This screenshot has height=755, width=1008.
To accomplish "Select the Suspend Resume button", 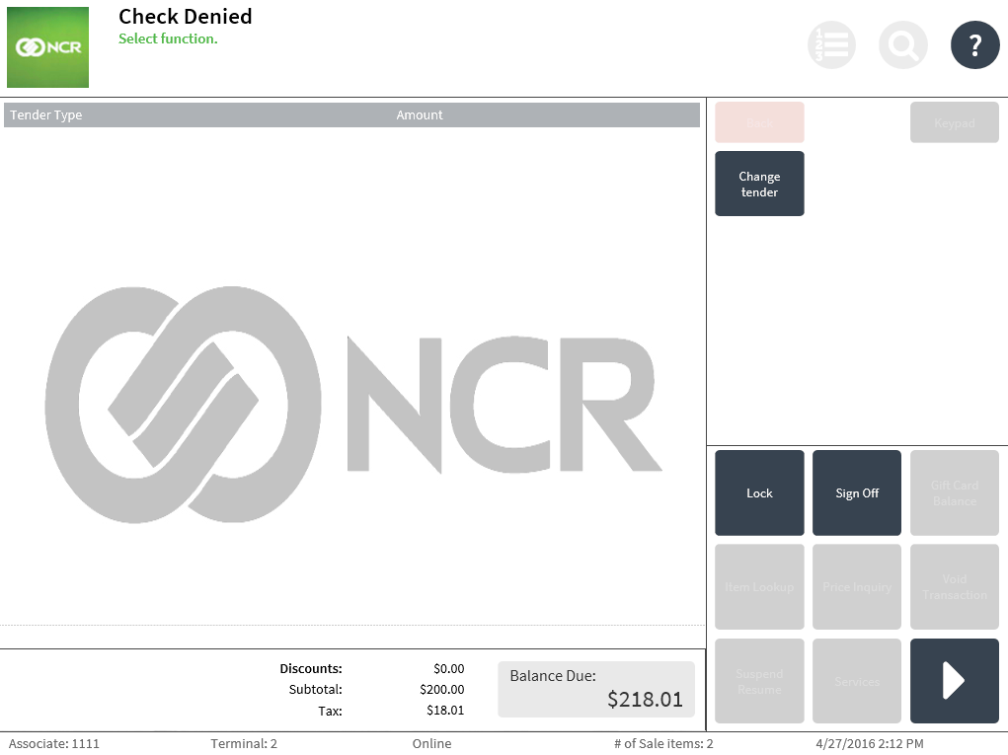I will point(759,681).
